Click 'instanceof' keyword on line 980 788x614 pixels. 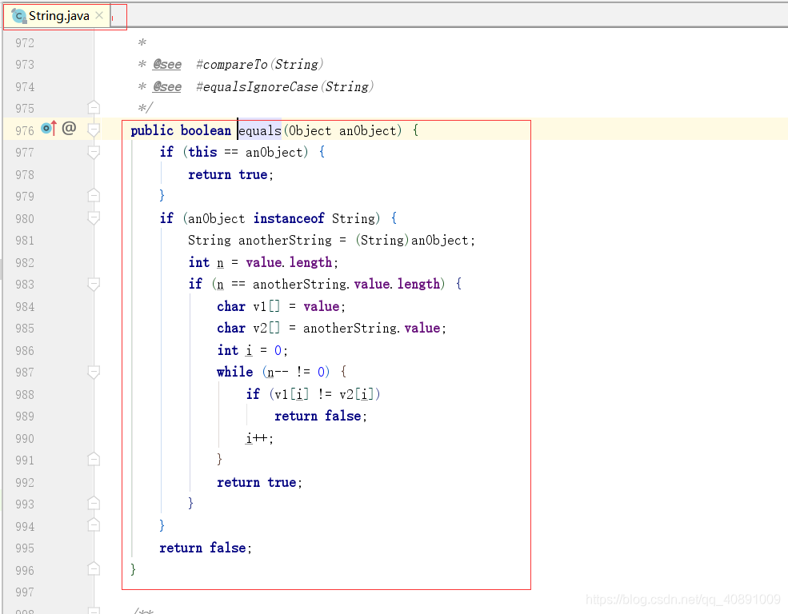point(289,218)
